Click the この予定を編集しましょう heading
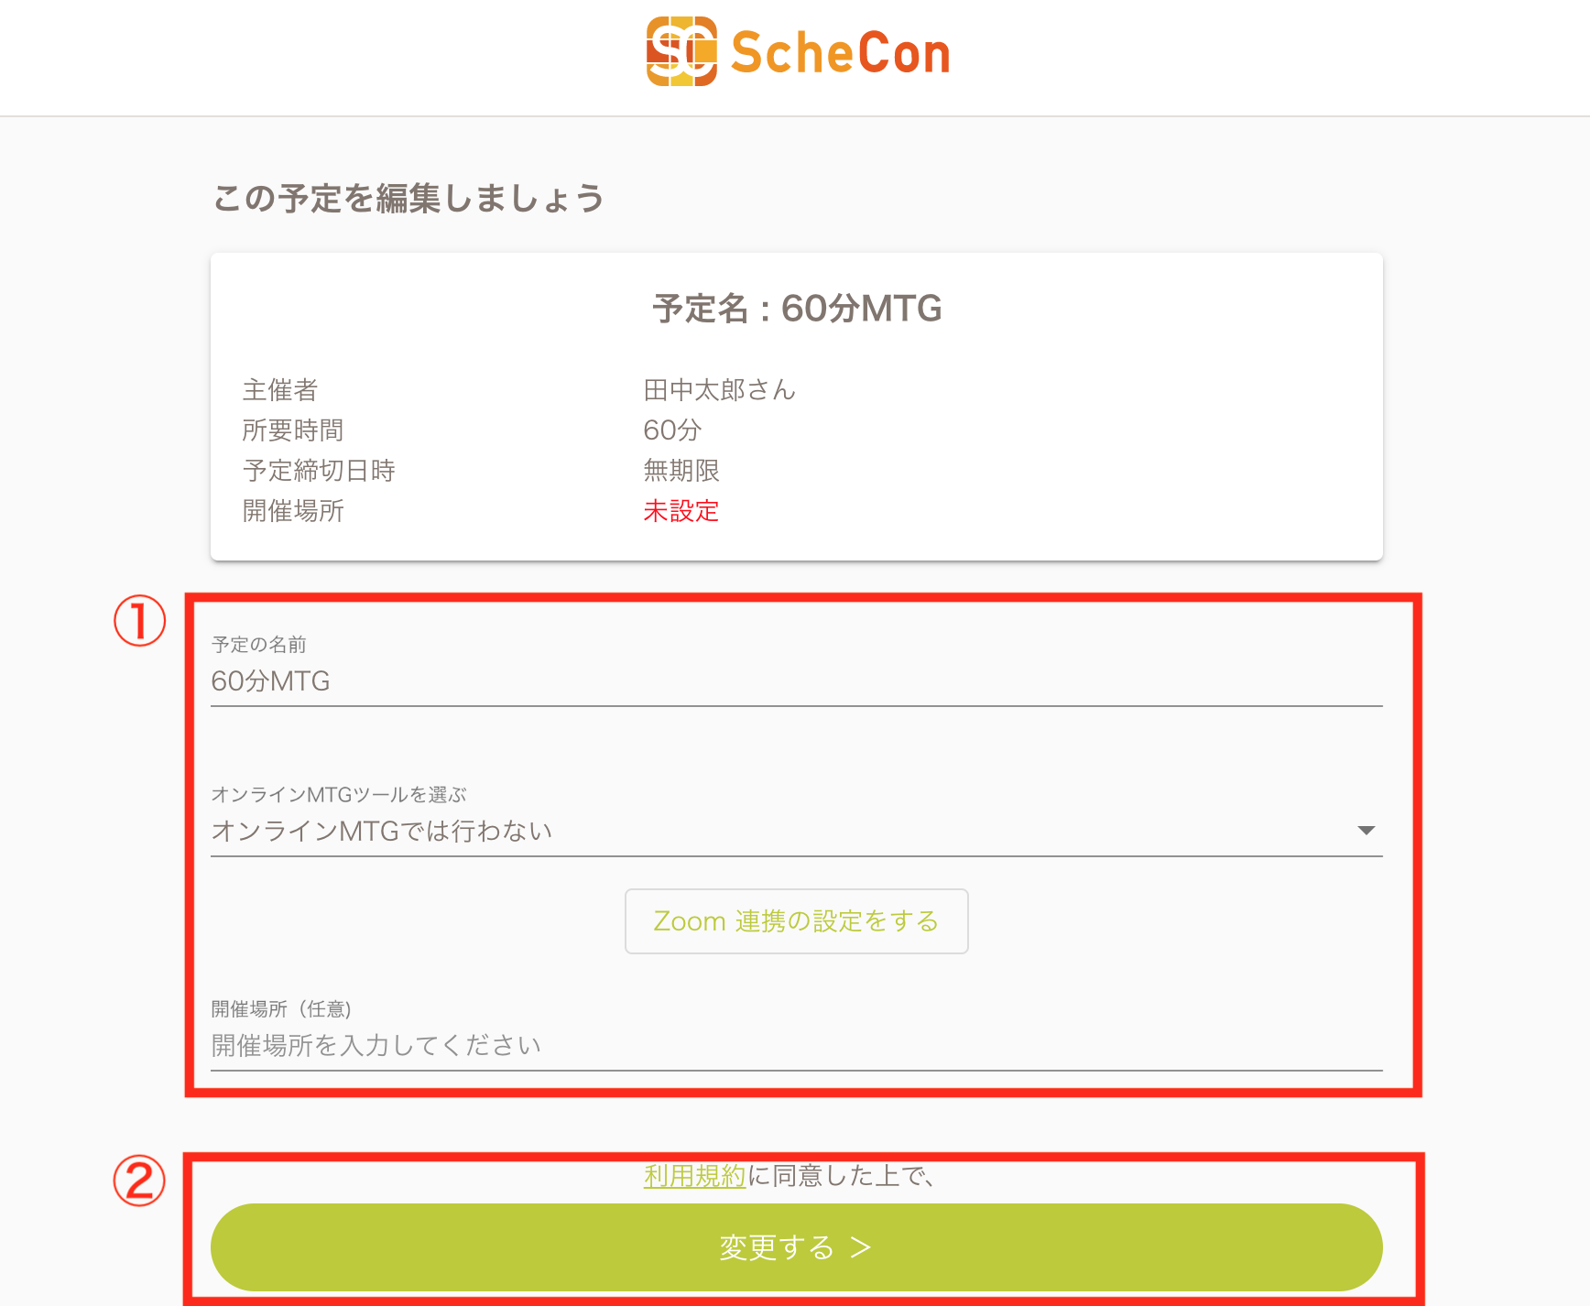Viewport: 1590px width, 1306px height. tap(408, 198)
